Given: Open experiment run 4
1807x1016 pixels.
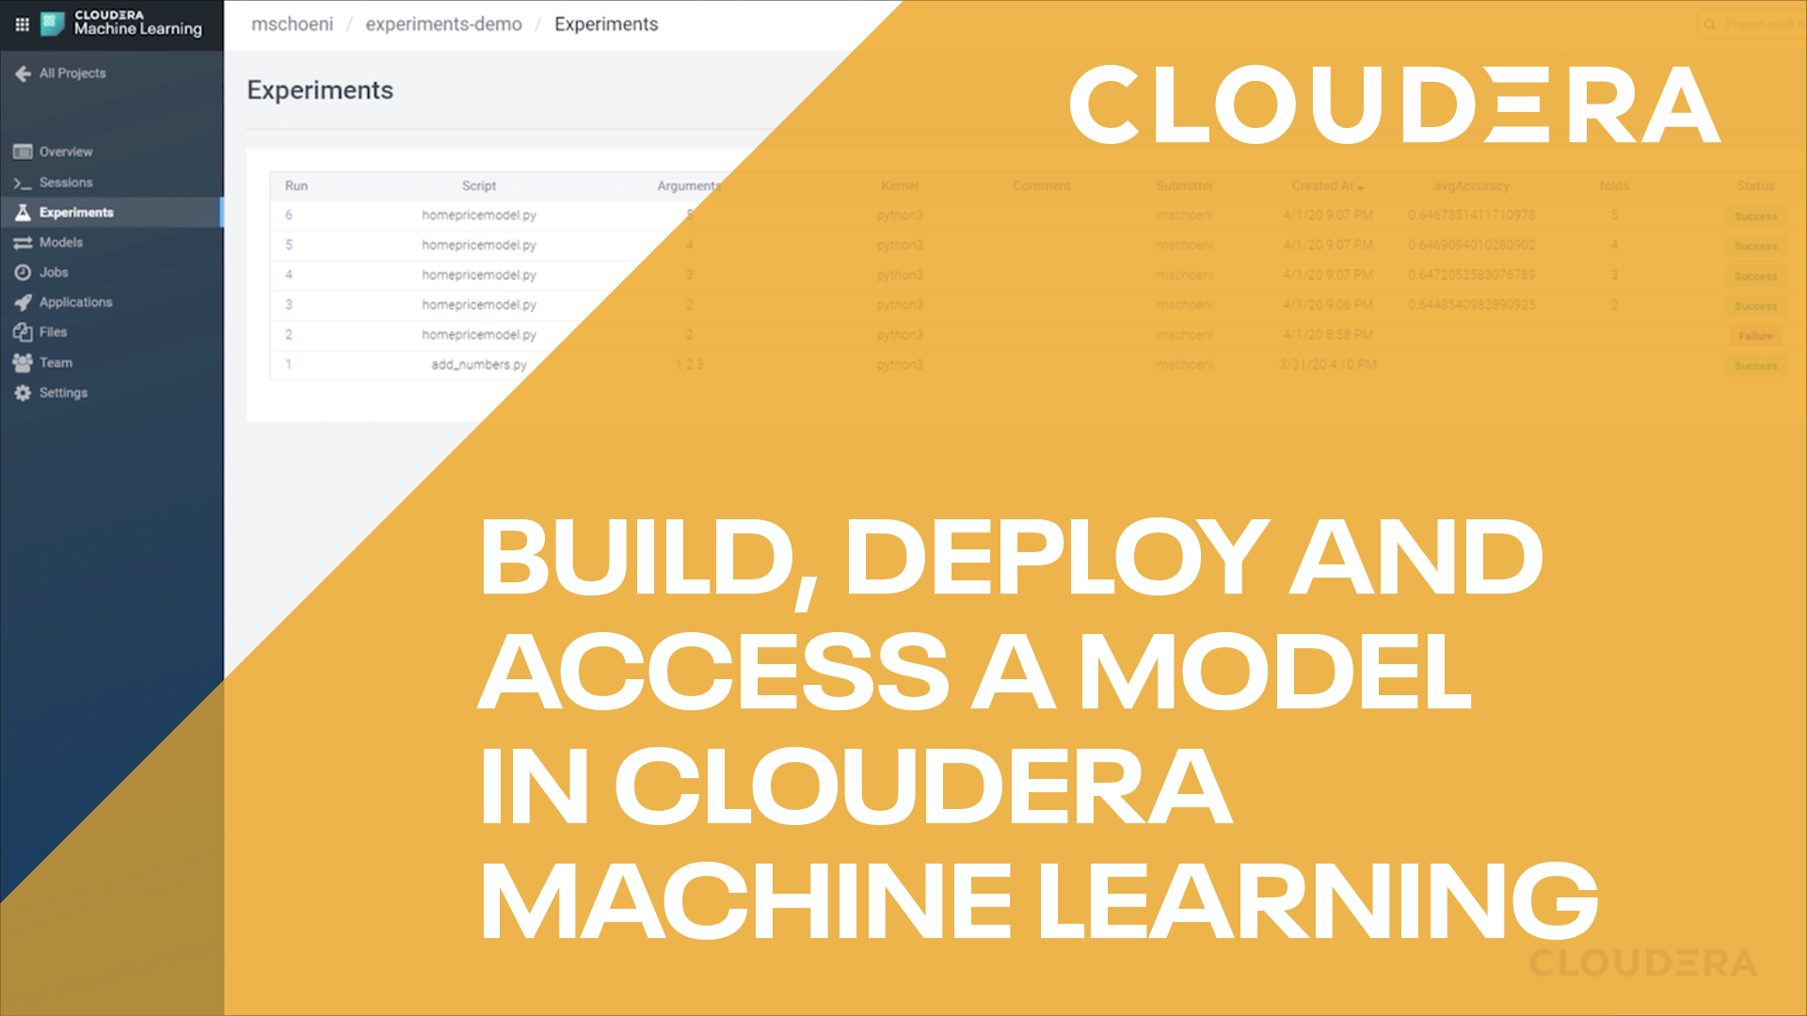Looking at the screenshot, I should (289, 275).
